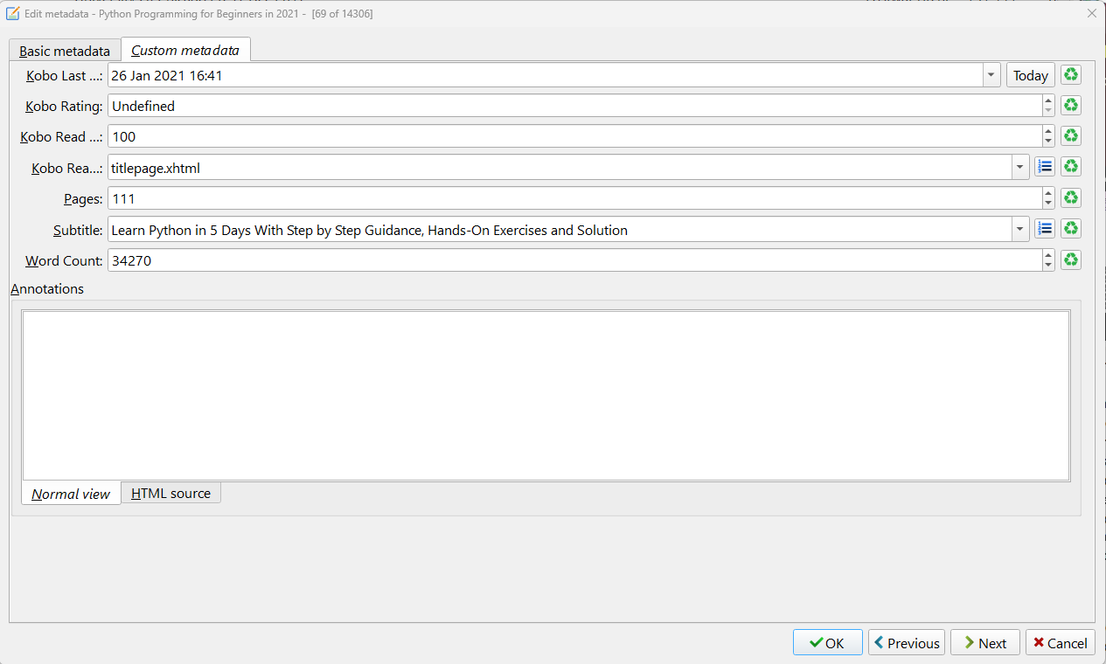Switch to the HTML source tab
This screenshot has width=1106, height=664.
[x=170, y=494]
